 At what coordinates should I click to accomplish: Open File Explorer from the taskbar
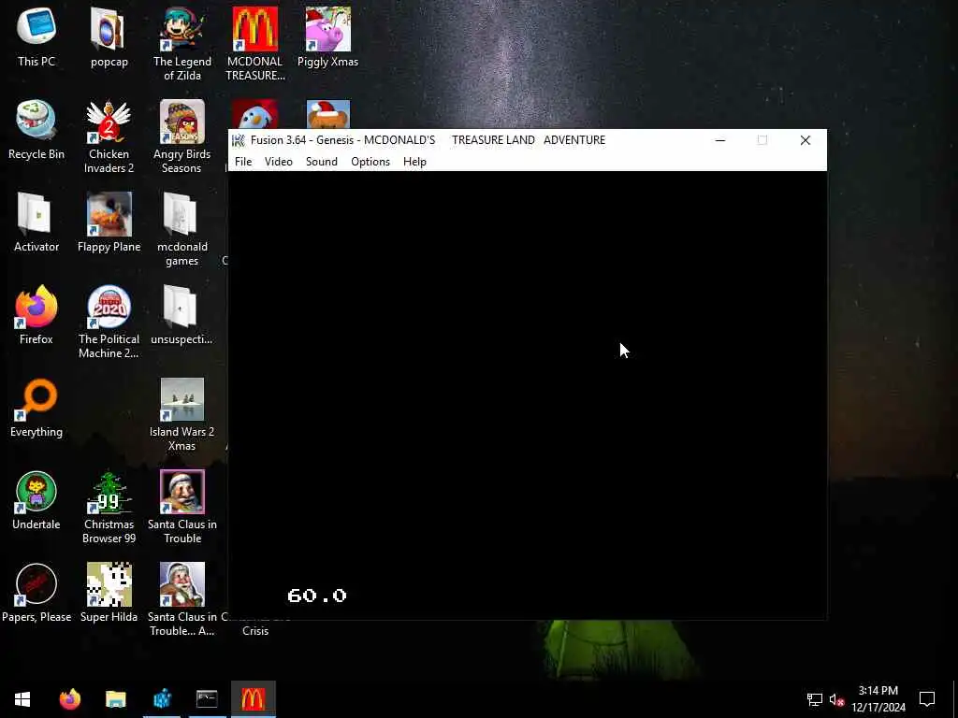click(x=115, y=698)
